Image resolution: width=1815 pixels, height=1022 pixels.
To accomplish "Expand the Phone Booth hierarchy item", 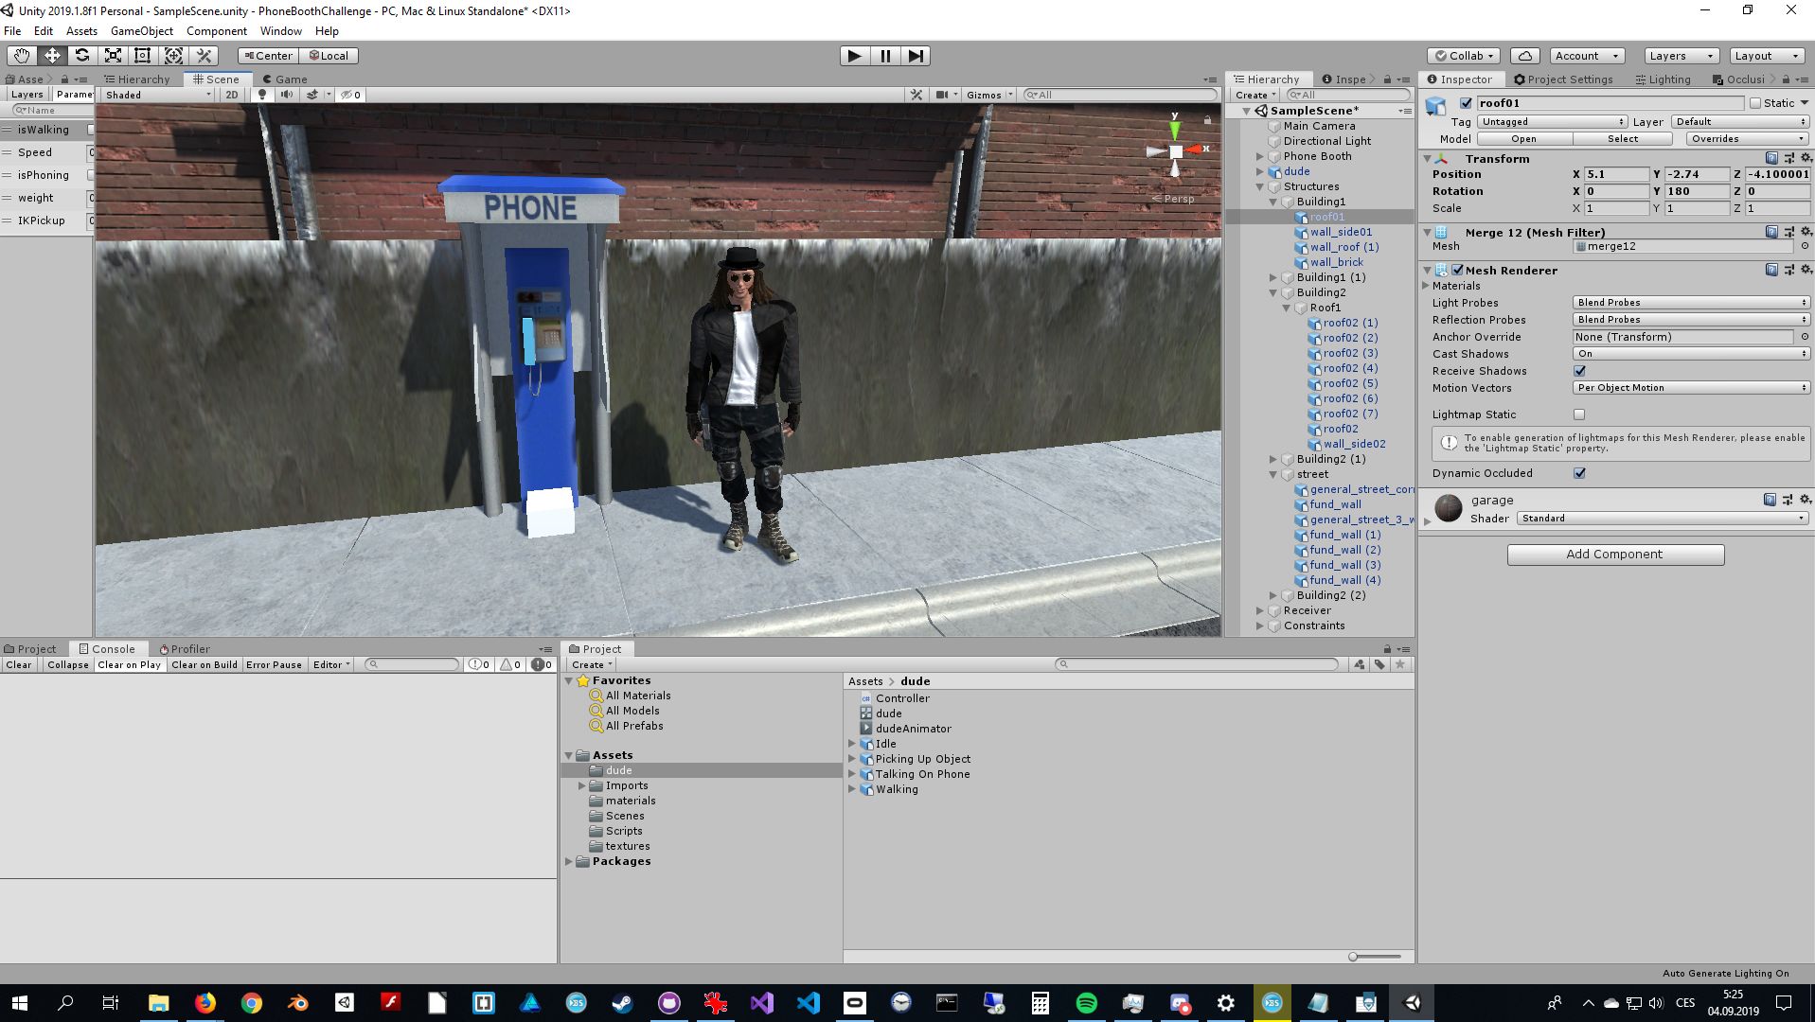I will click(x=1260, y=156).
